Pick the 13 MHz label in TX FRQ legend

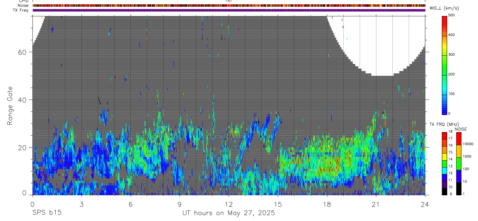tap(450, 166)
